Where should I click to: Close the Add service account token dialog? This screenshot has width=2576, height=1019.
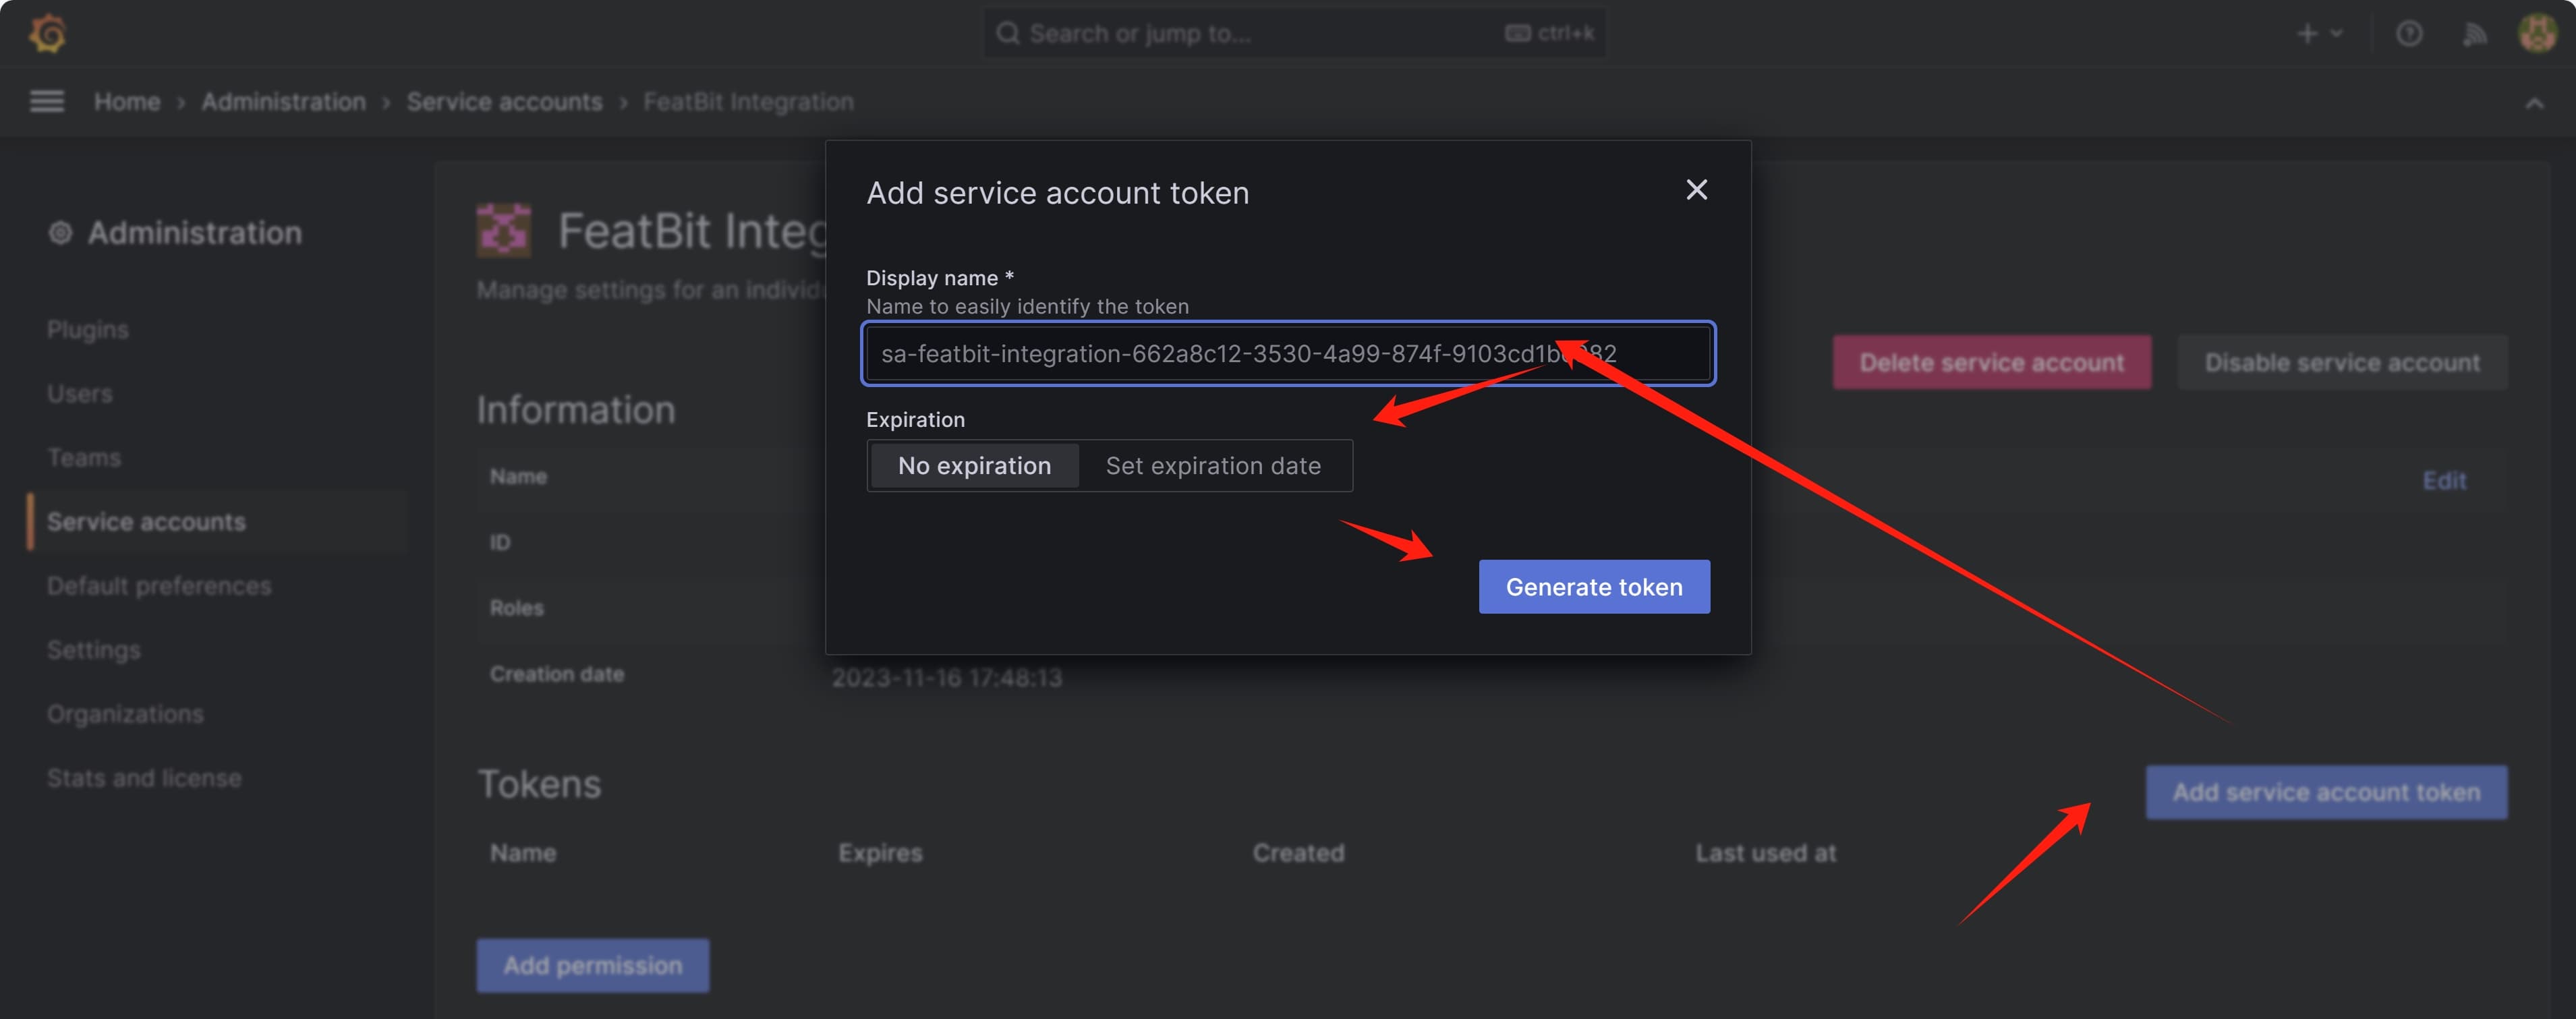pos(1696,190)
